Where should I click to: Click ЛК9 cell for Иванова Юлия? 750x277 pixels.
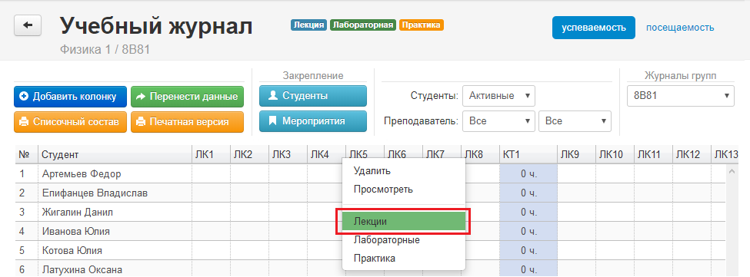(x=576, y=231)
